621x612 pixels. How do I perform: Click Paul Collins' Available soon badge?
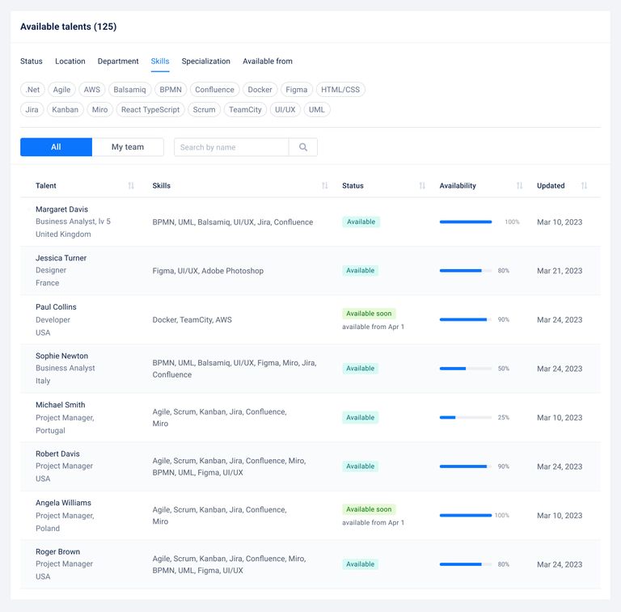click(369, 314)
